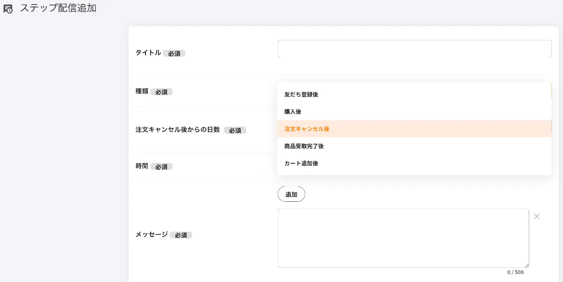The height and width of the screenshot is (282, 563).
Task: Click the step delivery clock icon in the header
Action: click(8, 8)
